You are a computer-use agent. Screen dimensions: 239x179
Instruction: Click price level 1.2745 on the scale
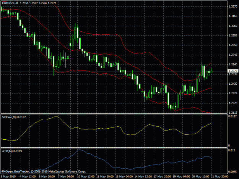[233, 55]
